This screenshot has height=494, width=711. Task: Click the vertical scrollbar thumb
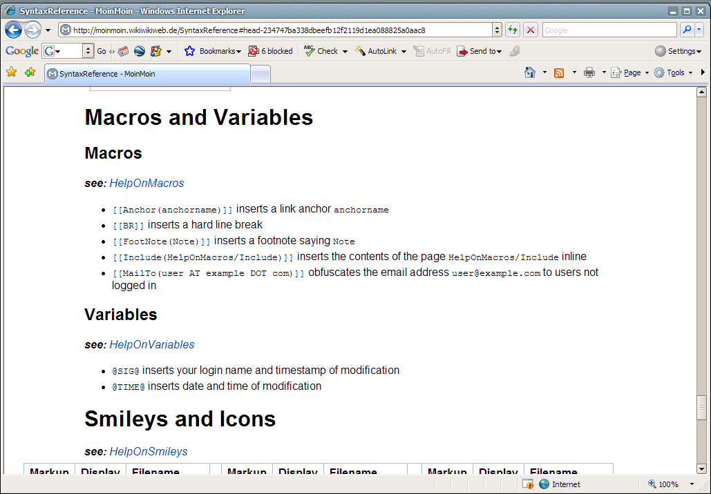click(x=701, y=408)
